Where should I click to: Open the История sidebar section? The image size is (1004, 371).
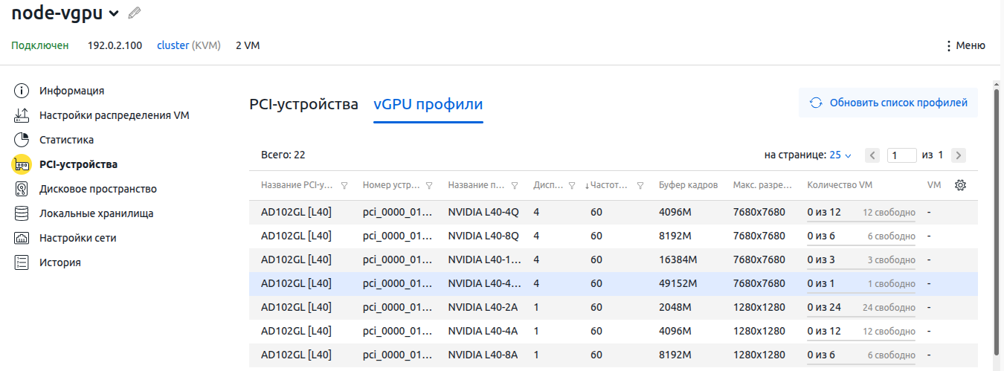click(x=59, y=262)
